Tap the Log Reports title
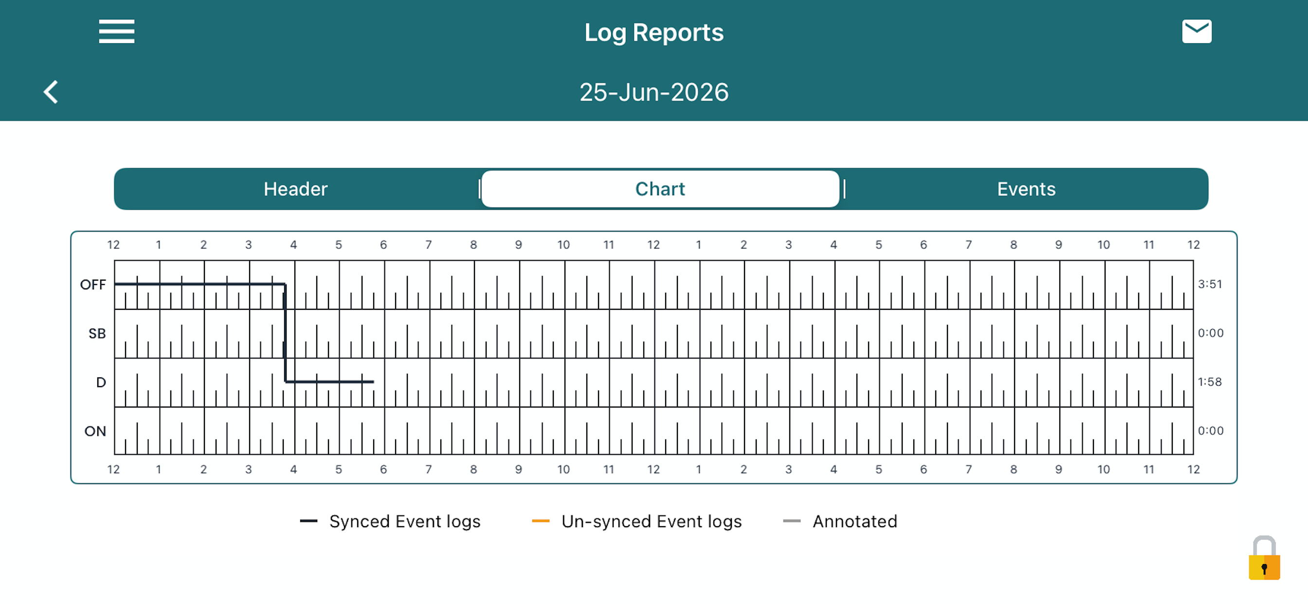The width and height of the screenshot is (1308, 604). click(x=654, y=33)
